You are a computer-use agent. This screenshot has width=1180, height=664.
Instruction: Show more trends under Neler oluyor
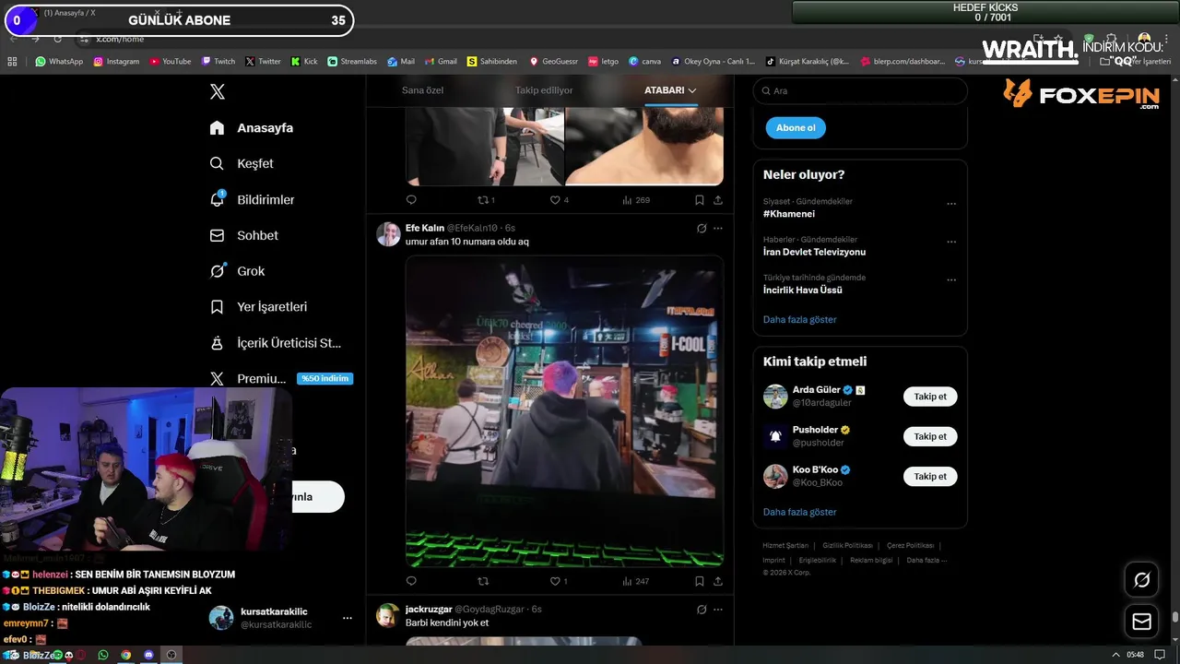799,319
